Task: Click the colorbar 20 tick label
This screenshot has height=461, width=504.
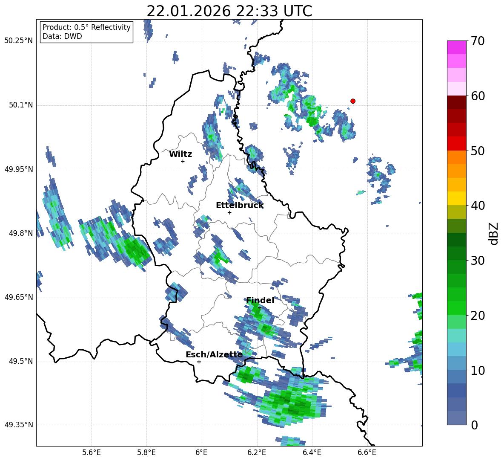Action: click(x=478, y=316)
